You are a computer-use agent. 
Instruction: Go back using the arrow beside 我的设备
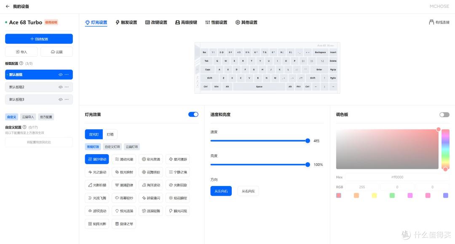(8, 6)
